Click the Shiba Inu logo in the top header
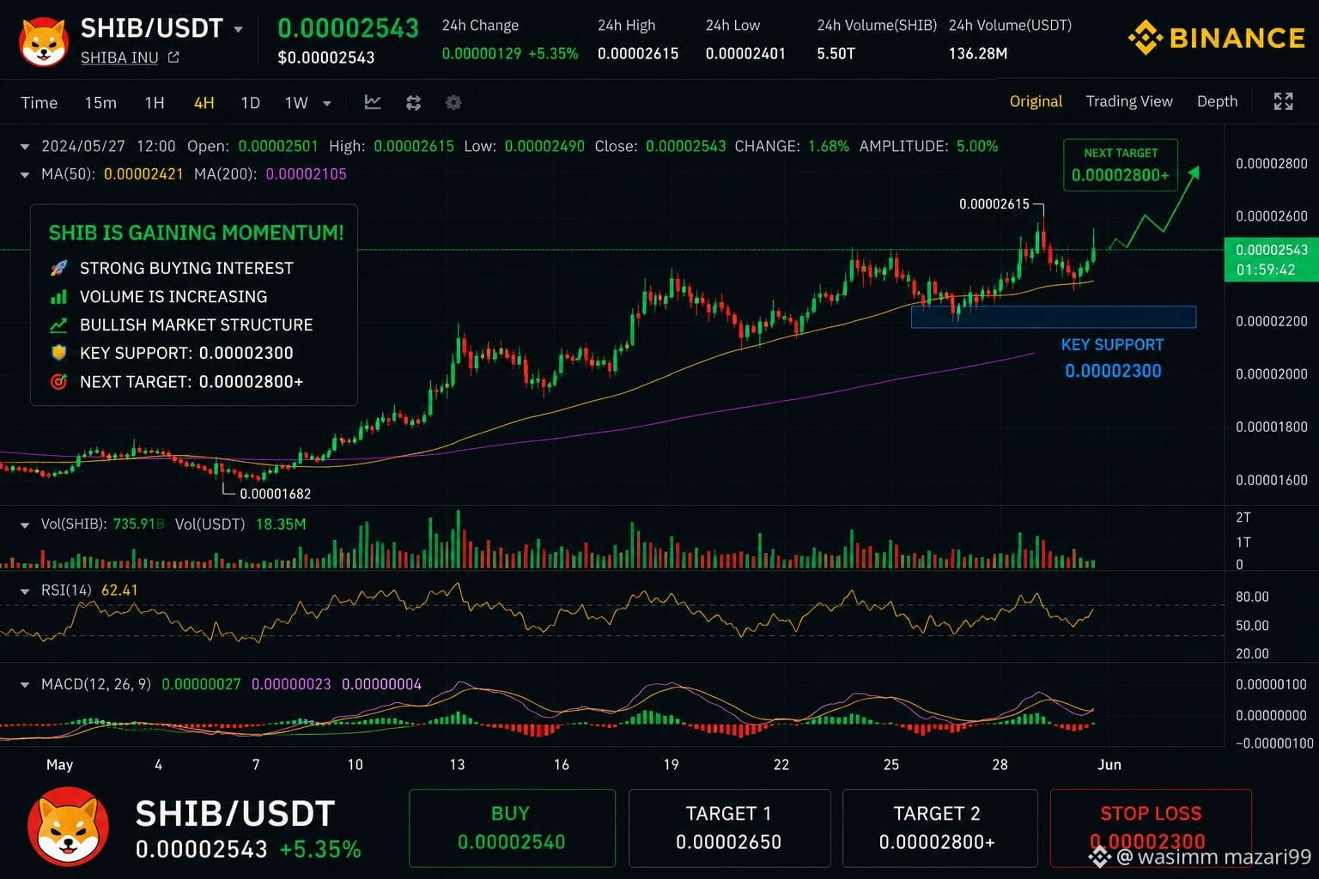Viewport: 1319px width, 879px height. (x=45, y=42)
